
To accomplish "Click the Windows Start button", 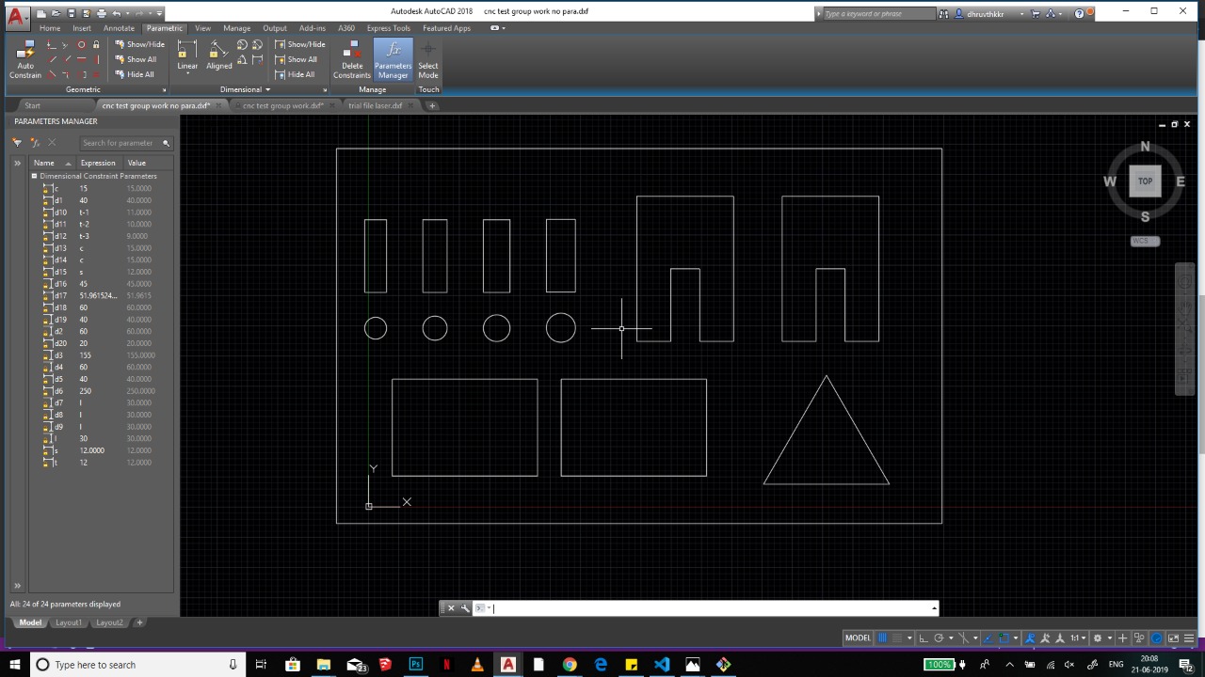I will pos(14,665).
